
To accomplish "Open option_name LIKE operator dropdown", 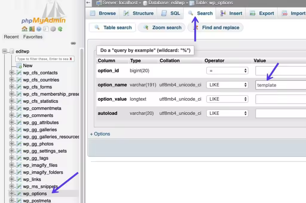I will coord(227,85).
